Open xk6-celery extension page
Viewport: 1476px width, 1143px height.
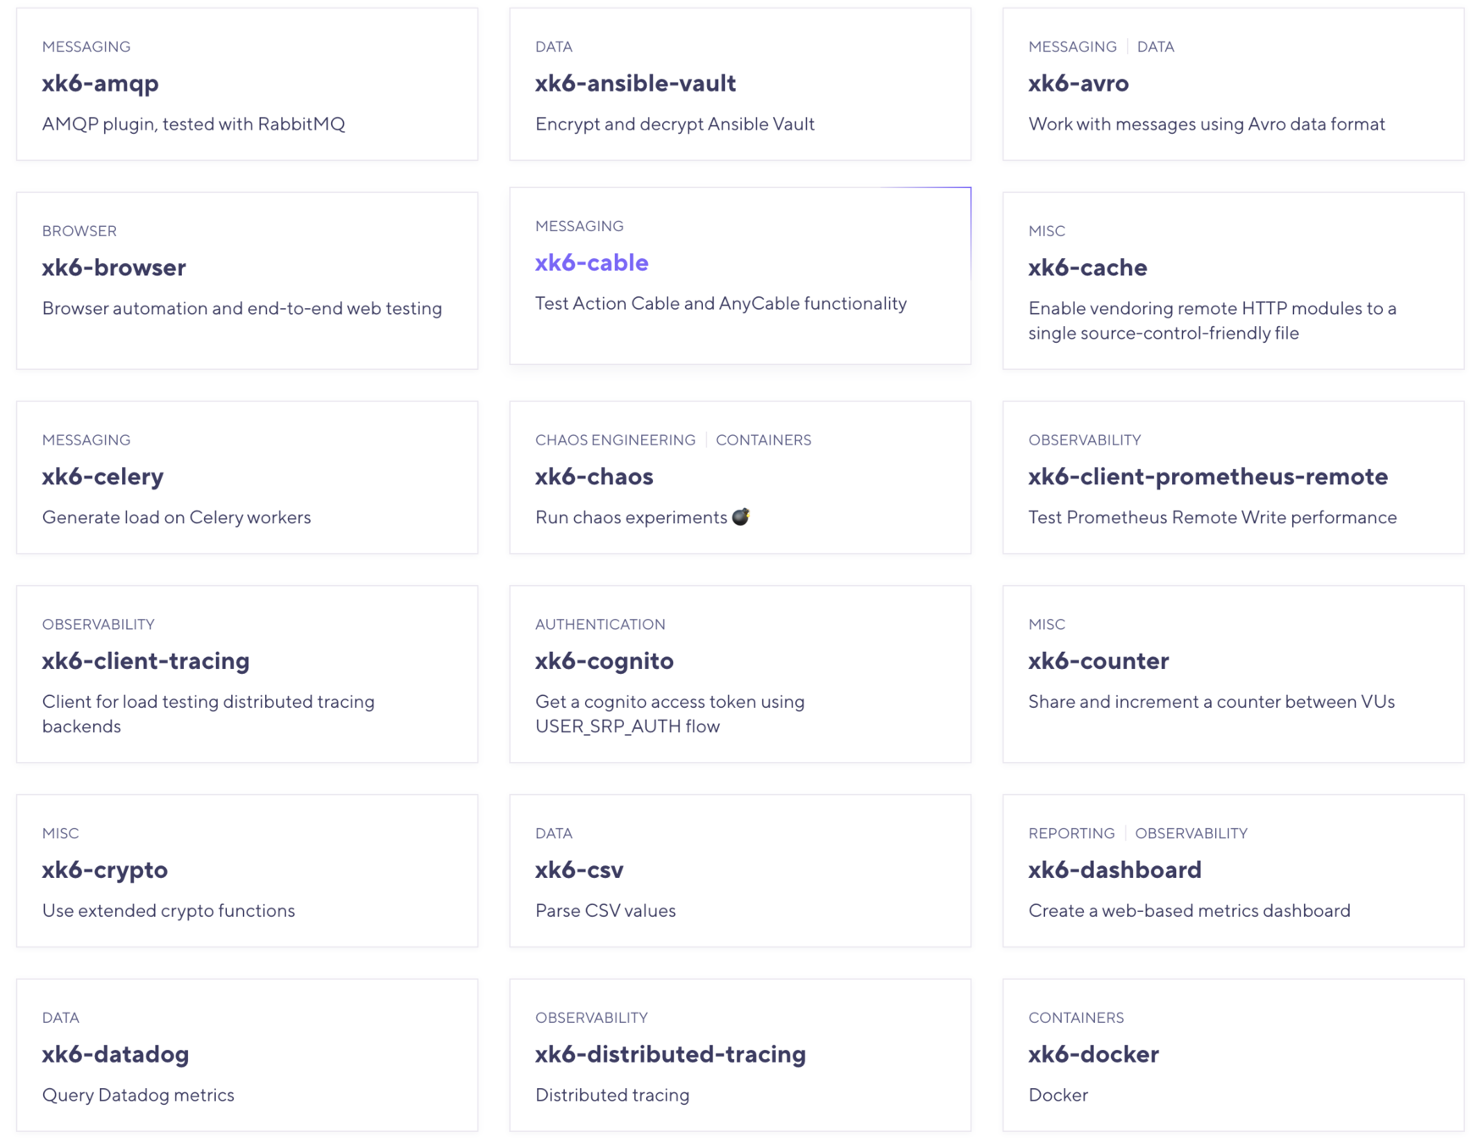click(102, 477)
